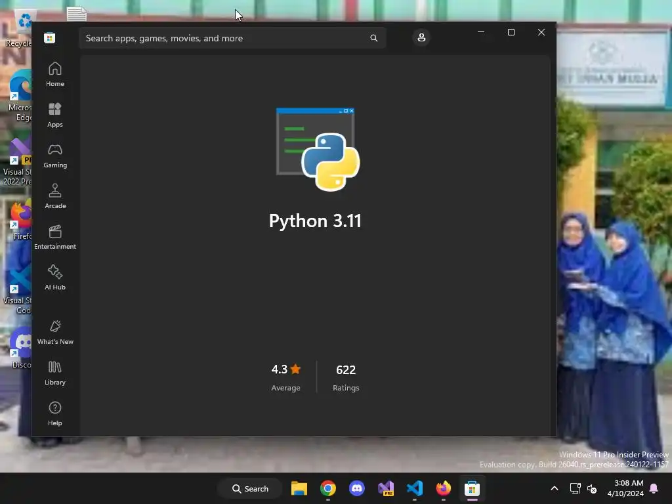672x504 pixels.
Task: Open Discord from the taskbar
Action: pos(356,488)
